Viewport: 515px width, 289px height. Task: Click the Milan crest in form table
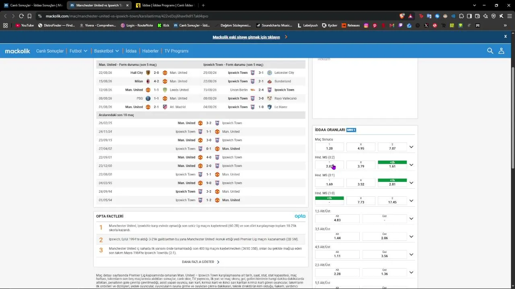[148, 81]
